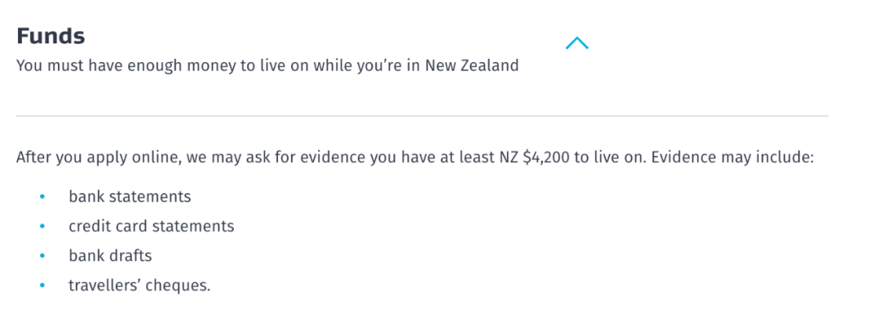Click the bullet dot beside travellers' cheques
This screenshot has height=327, width=883.
coord(43,285)
